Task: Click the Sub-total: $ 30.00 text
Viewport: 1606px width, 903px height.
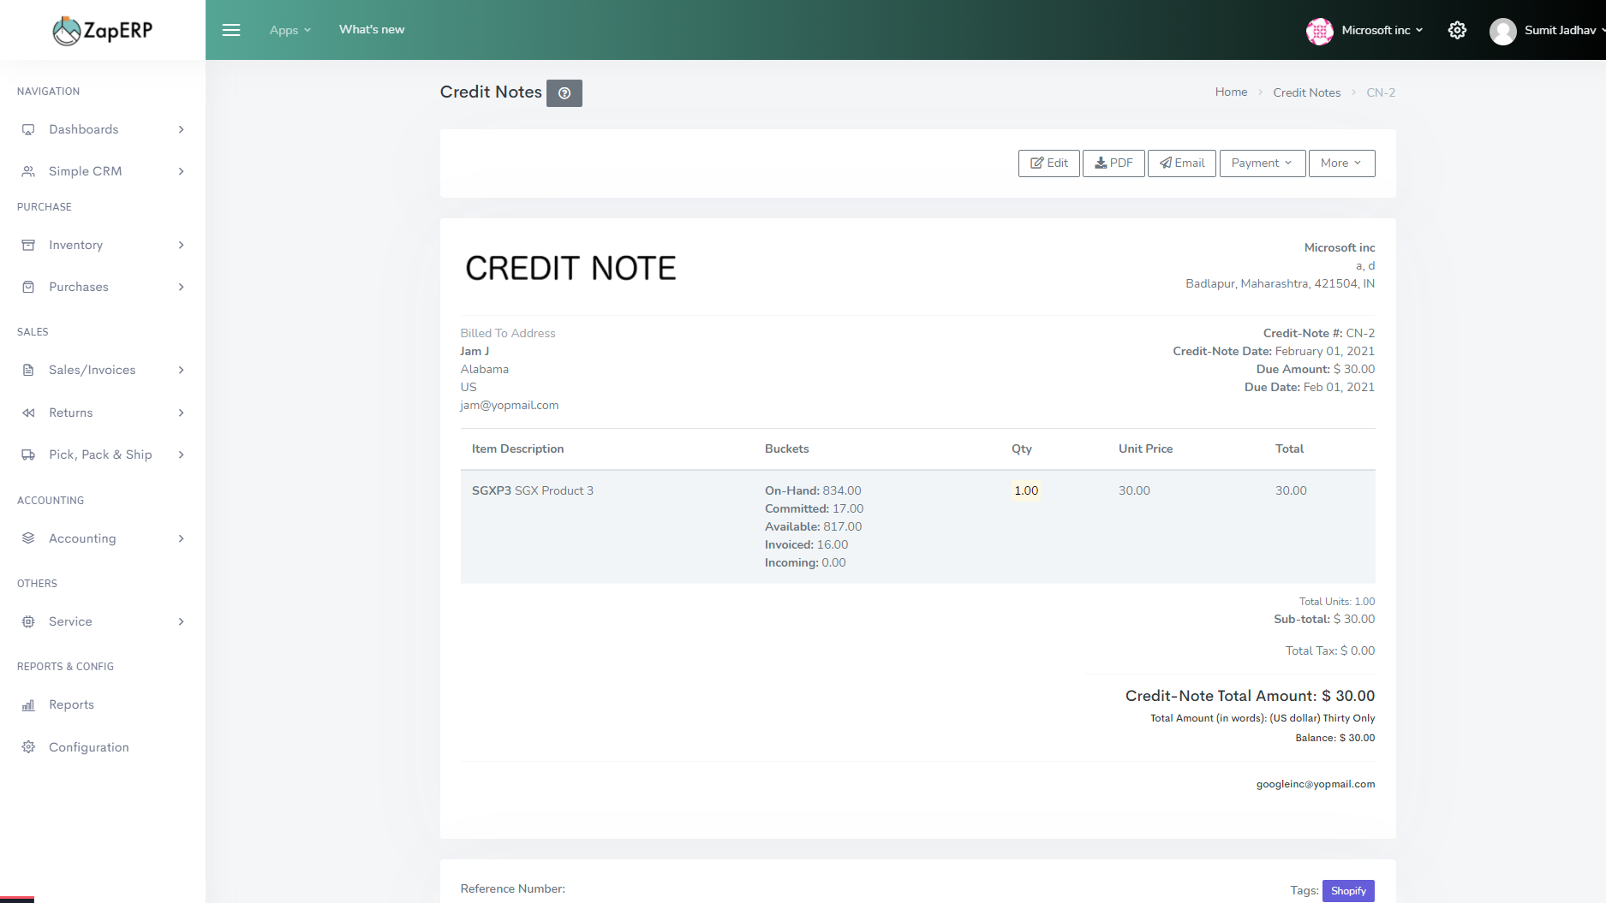Action: click(x=1324, y=619)
